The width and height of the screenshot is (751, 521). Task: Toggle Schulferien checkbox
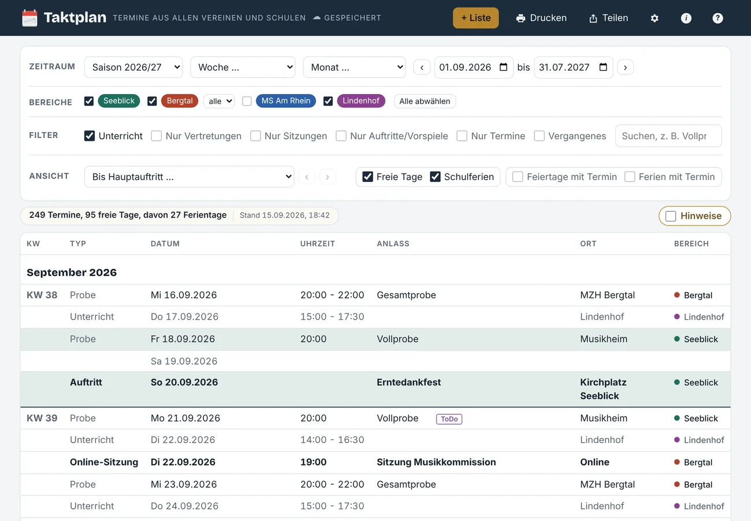(435, 177)
